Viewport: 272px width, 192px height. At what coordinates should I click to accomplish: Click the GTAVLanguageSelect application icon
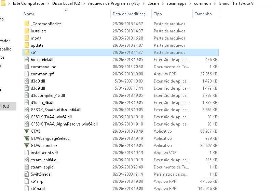click(27, 138)
